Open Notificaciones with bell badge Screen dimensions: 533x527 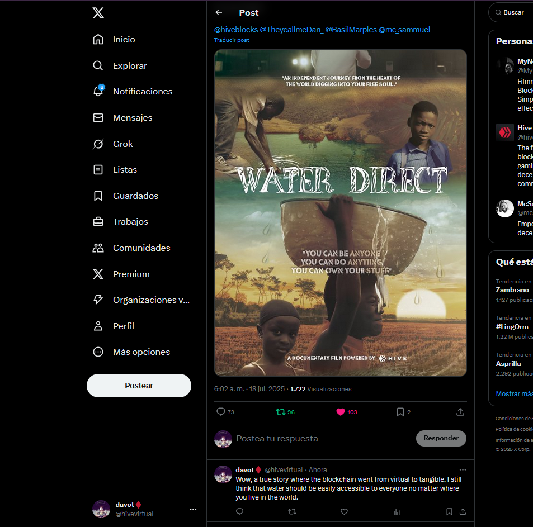point(133,91)
